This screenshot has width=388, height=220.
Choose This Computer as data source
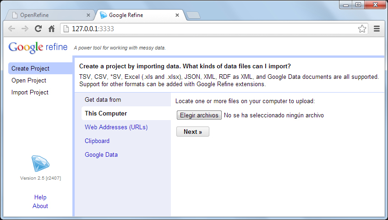click(x=126, y=113)
